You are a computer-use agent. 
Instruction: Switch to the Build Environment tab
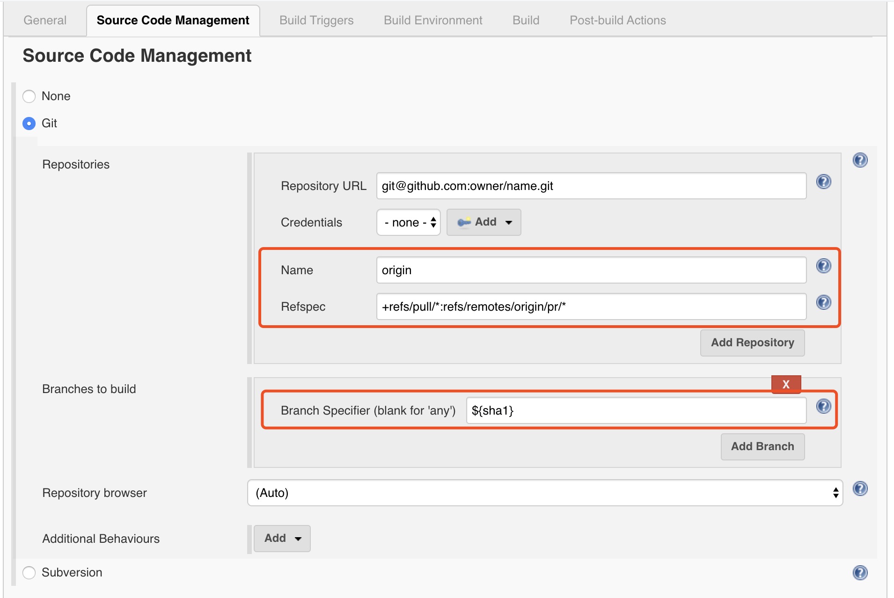coord(433,20)
